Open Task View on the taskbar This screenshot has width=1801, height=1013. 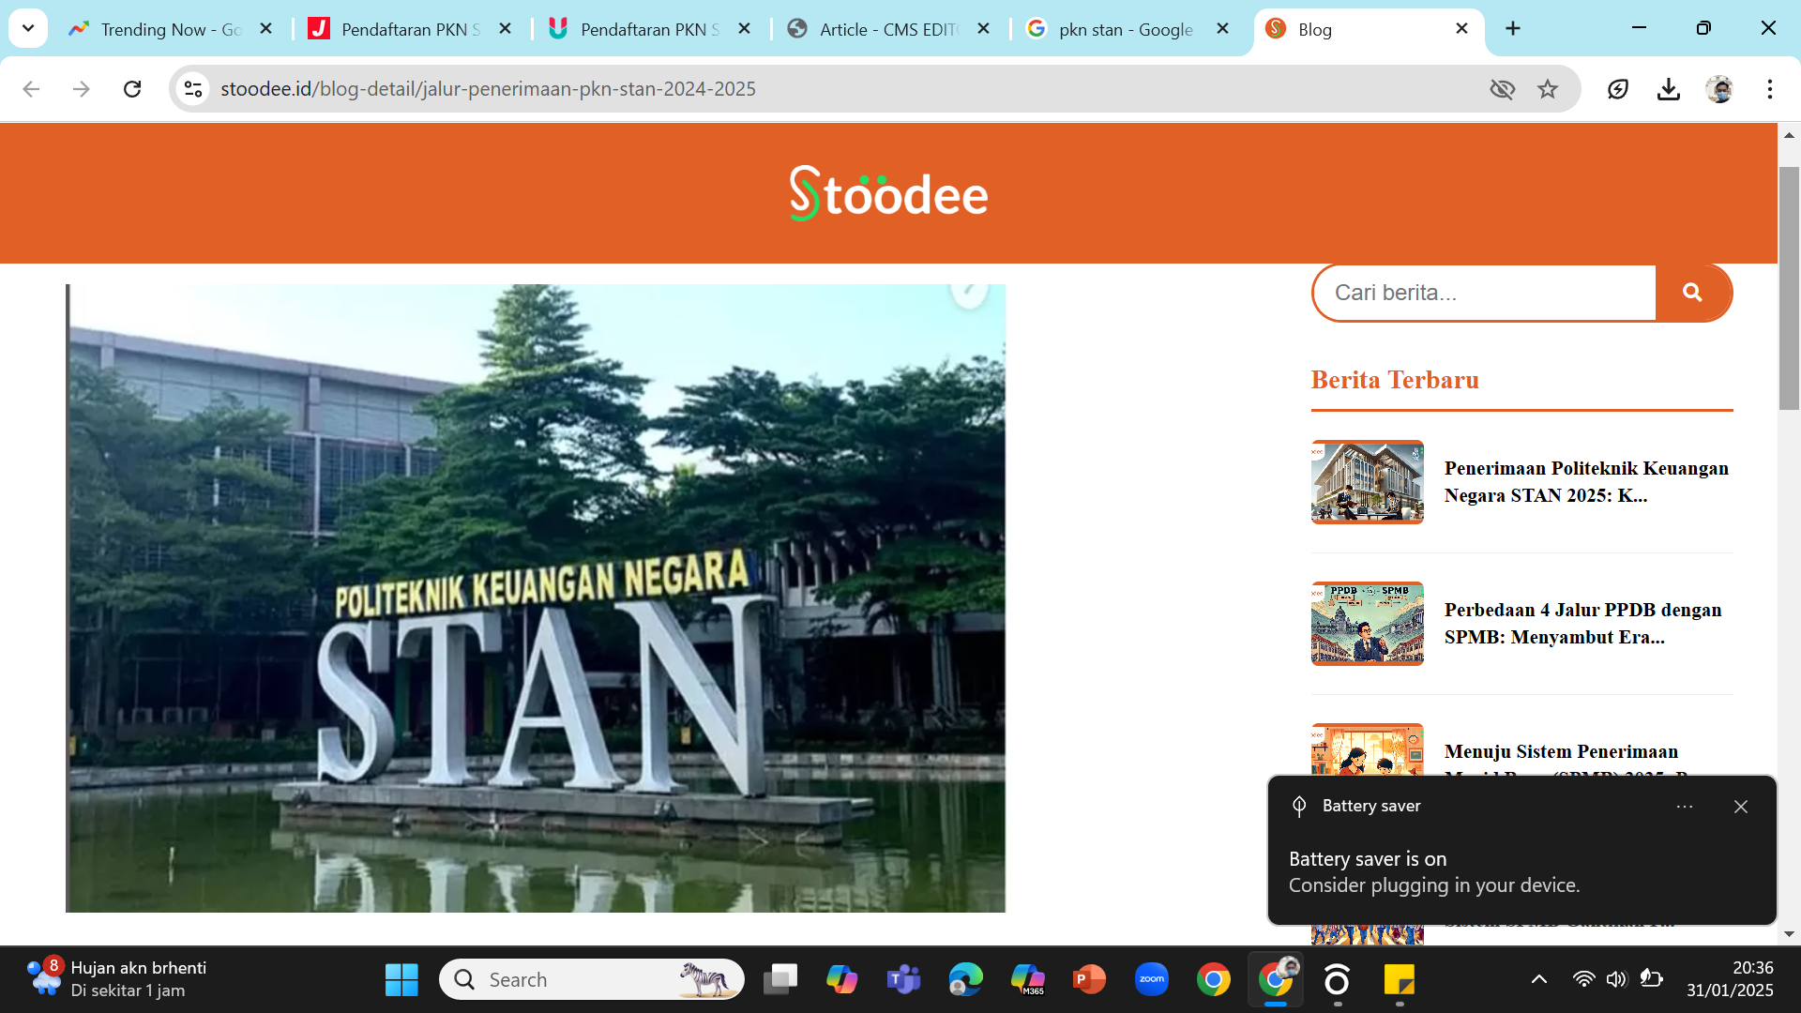tap(780, 980)
